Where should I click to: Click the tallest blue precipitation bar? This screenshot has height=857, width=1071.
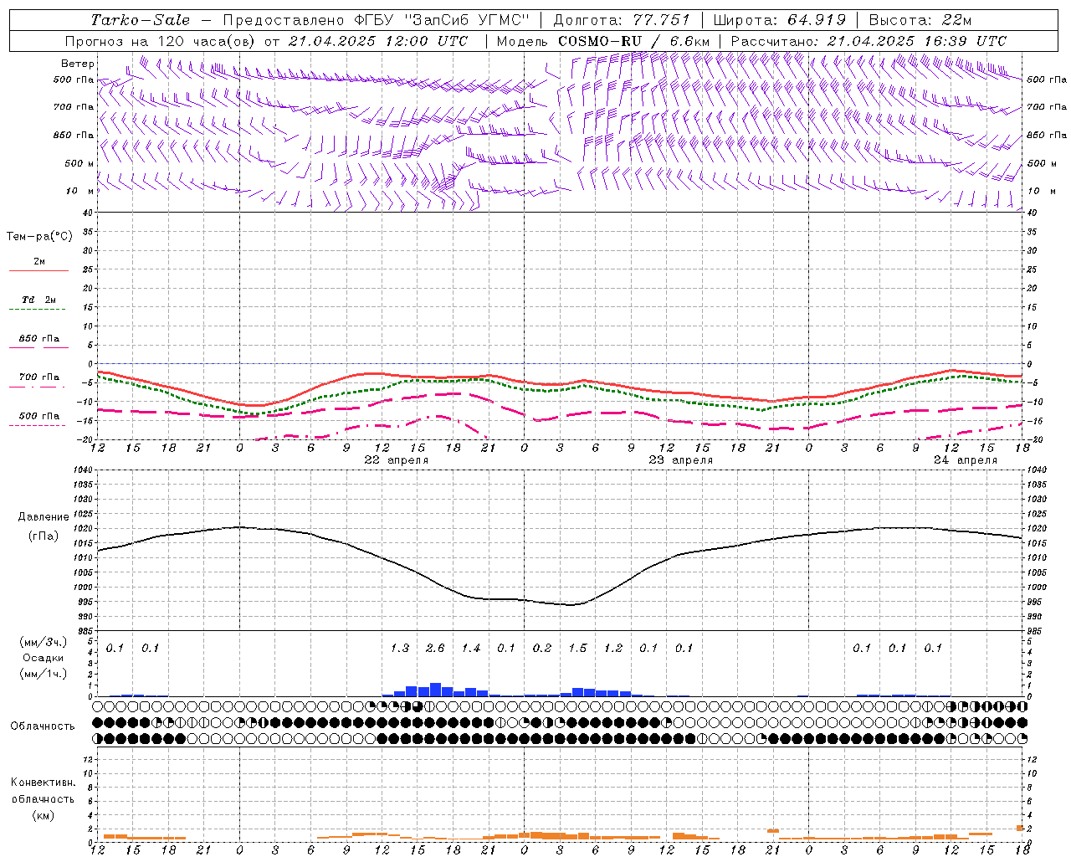coord(435,690)
